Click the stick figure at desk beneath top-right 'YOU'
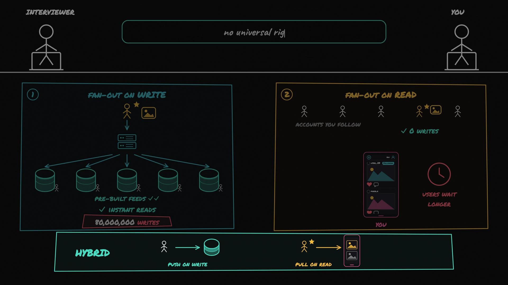The image size is (508, 285). (x=462, y=47)
